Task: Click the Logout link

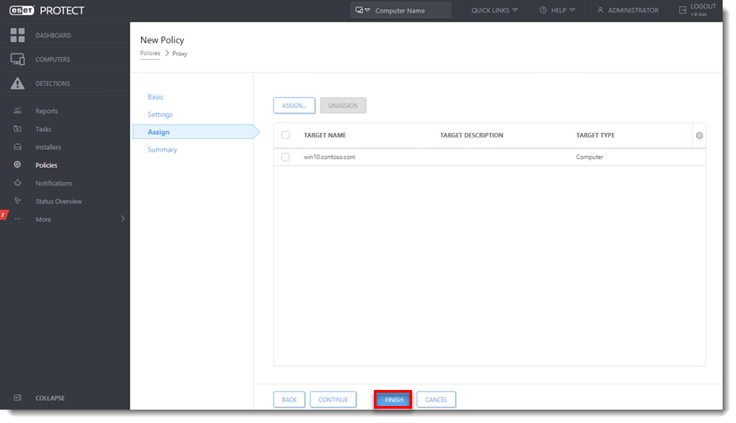Action: [x=703, y=6]
